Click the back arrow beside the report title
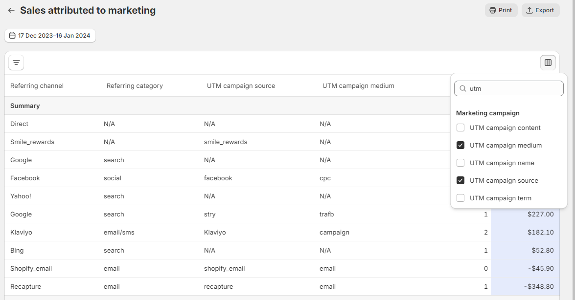This screenshot has height=300, width=575. [11, 10]
